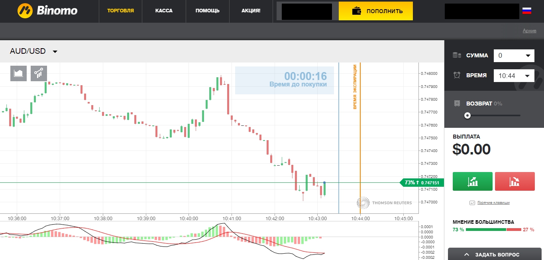Image resolution: width=544 pixels, height=260 pixels.
Task: Click the 0.747000 price axis label
Action: pyautogui.click(x=429, y=202)
